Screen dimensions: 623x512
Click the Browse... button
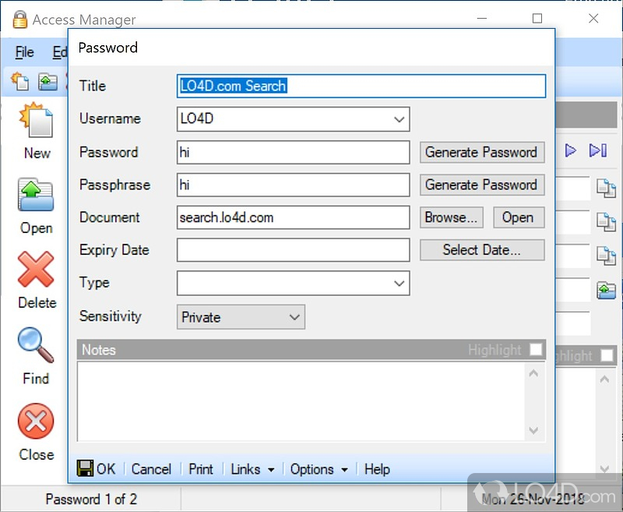tap(452, 217)
